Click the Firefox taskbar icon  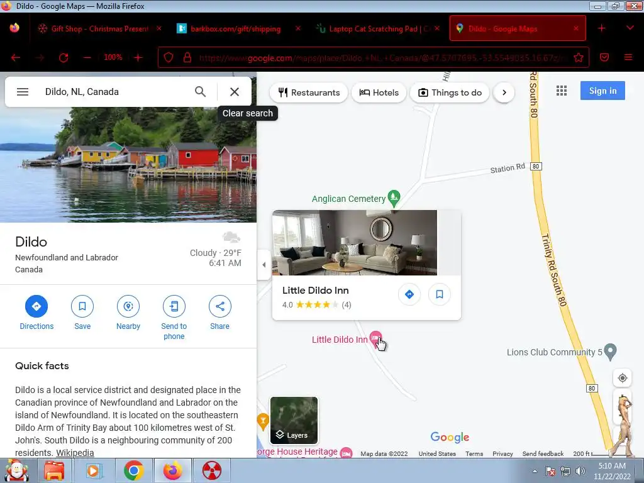click(x=172, y=470)
